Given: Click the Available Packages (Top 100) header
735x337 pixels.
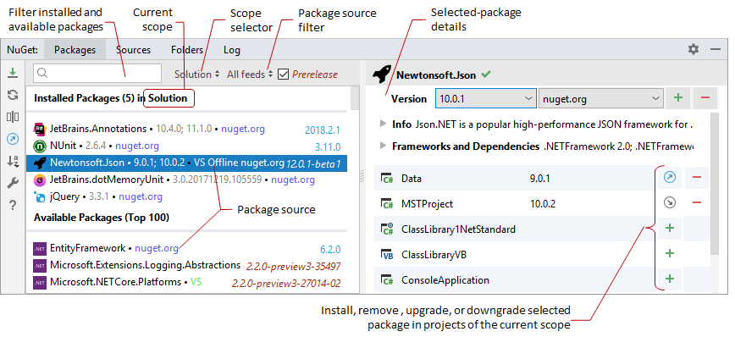Looking at the screenshot, I should click(102, 218).
